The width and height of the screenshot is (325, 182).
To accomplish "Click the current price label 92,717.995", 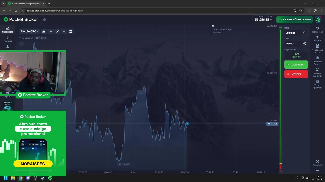I will [x=272, y=124].
